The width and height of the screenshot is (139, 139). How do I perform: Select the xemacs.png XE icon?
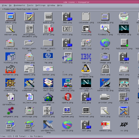(x=105, y=125)
